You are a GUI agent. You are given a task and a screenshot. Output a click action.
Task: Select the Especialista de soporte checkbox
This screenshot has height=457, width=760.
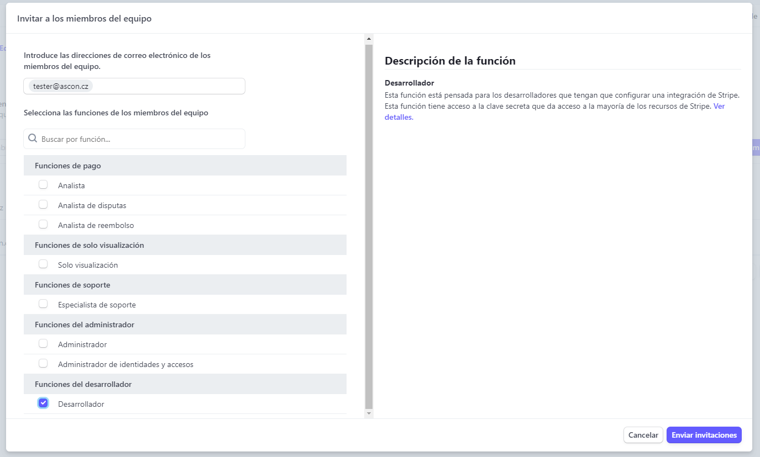pos(43,304)
